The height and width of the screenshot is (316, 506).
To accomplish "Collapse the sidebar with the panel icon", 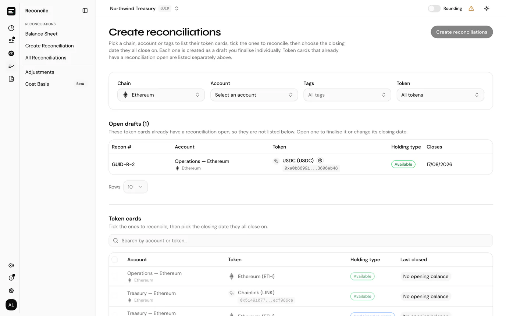I will pos(85,11).
